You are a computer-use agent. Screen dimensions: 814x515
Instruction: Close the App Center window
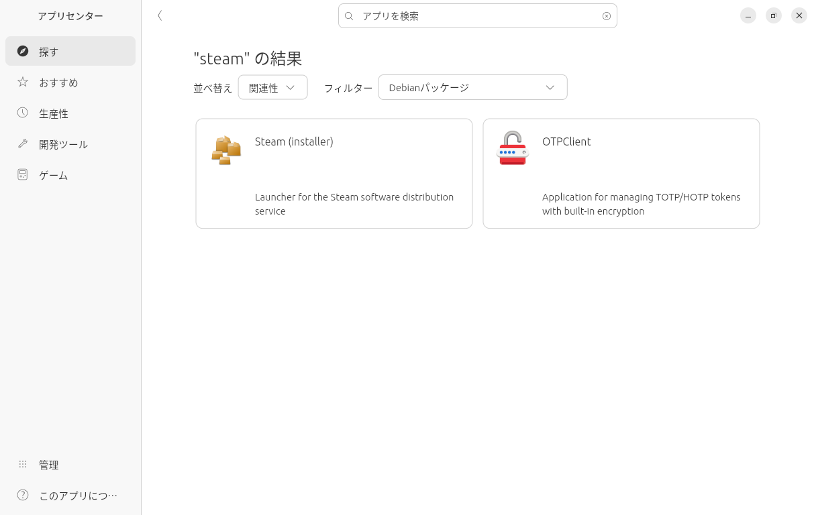[x=799, y=15]
